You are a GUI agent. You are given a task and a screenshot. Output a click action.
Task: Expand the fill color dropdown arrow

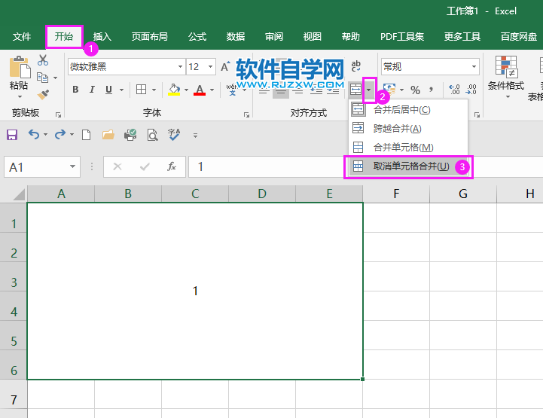(x=186, y=90)
